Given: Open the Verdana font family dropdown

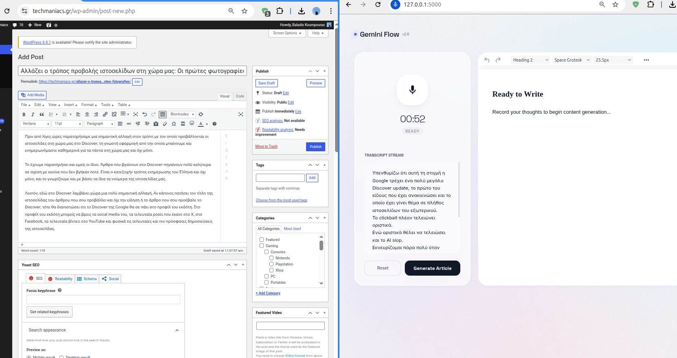Looking at the screenshot, I should [x=36, y=124].
